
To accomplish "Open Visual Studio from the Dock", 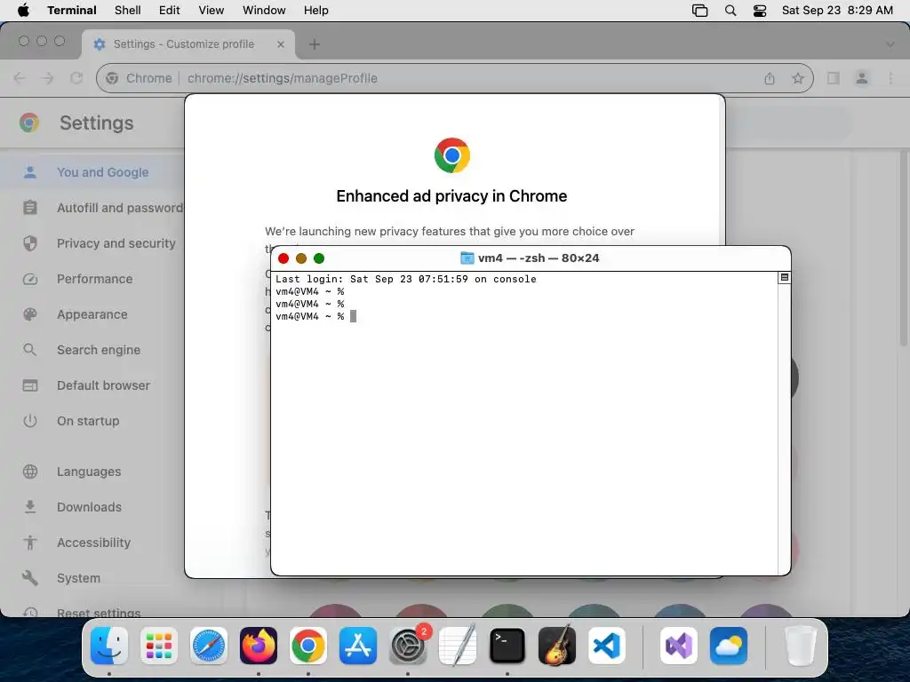I will coord(678,646).
